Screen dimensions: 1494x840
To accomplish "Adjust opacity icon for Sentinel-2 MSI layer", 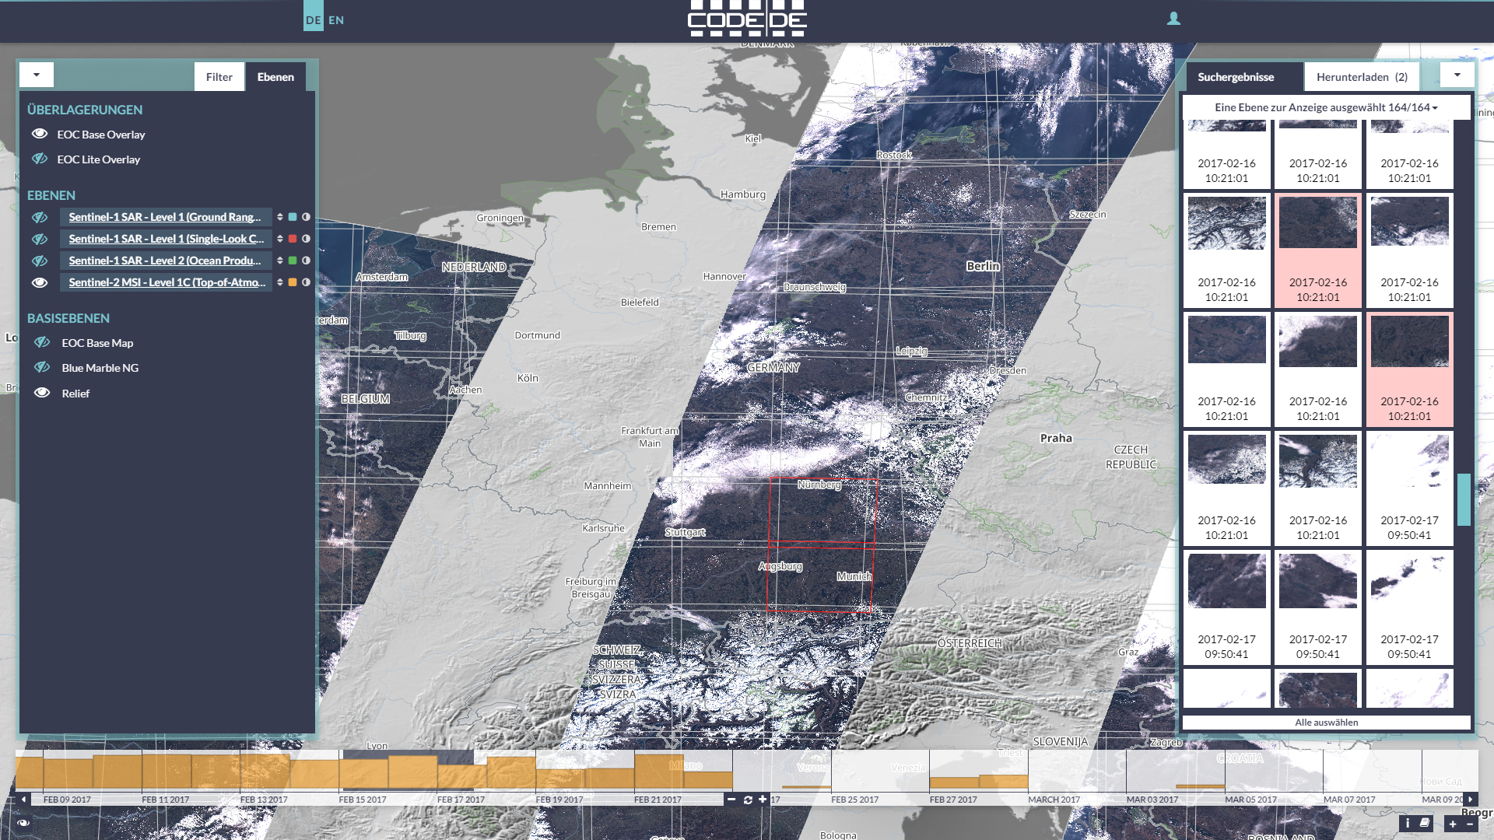I will tap(306, 282).
